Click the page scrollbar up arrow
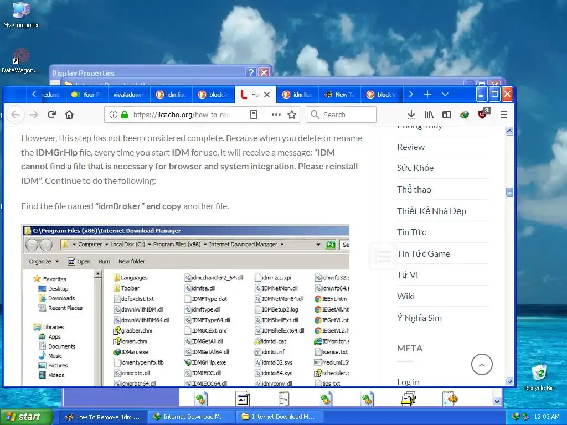The width and height of the screenshot is (567, 425). click(x=509, y=131)
